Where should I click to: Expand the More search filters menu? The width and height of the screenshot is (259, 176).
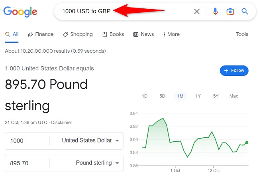tap(171, 34)
